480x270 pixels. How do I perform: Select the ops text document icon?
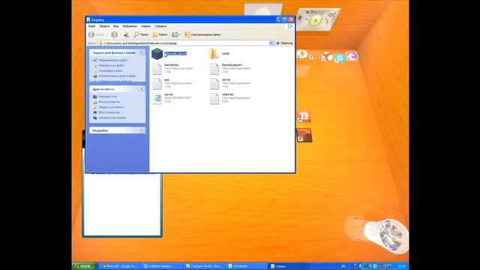click(157, 84)
